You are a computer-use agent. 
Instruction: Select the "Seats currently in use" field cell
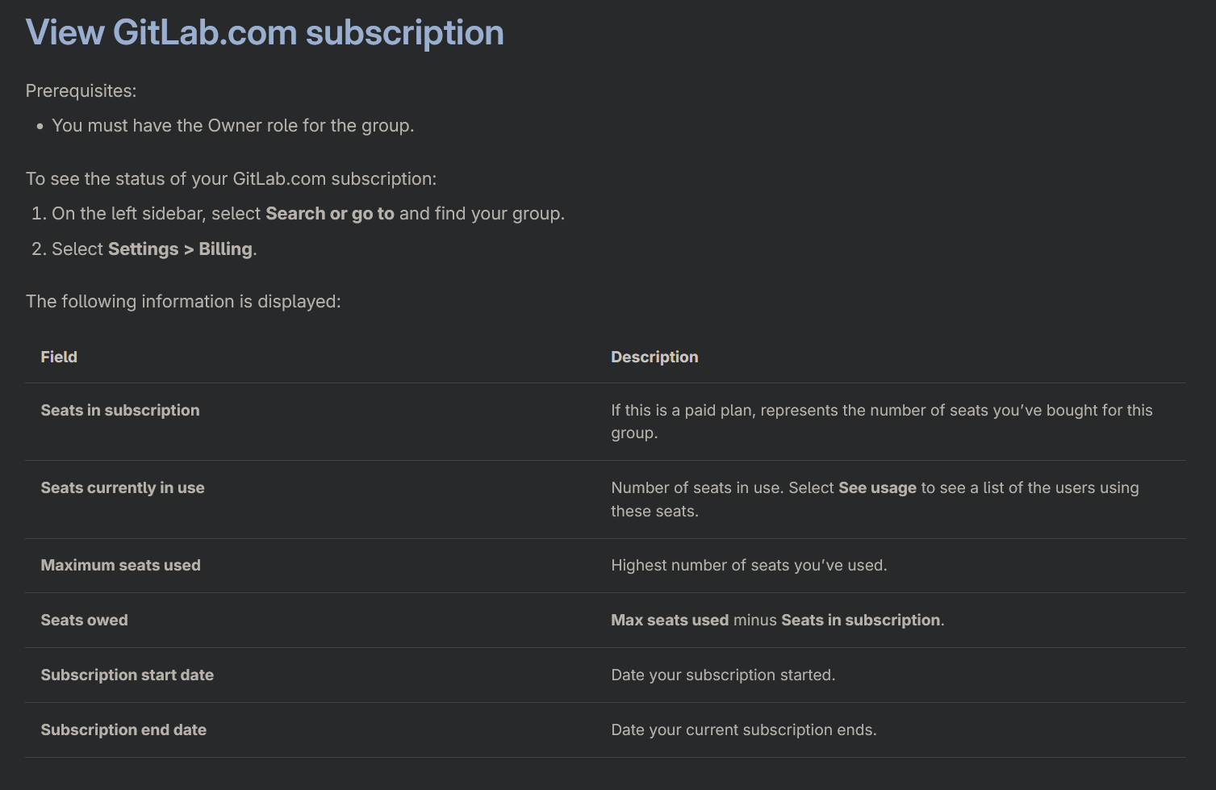123,488
